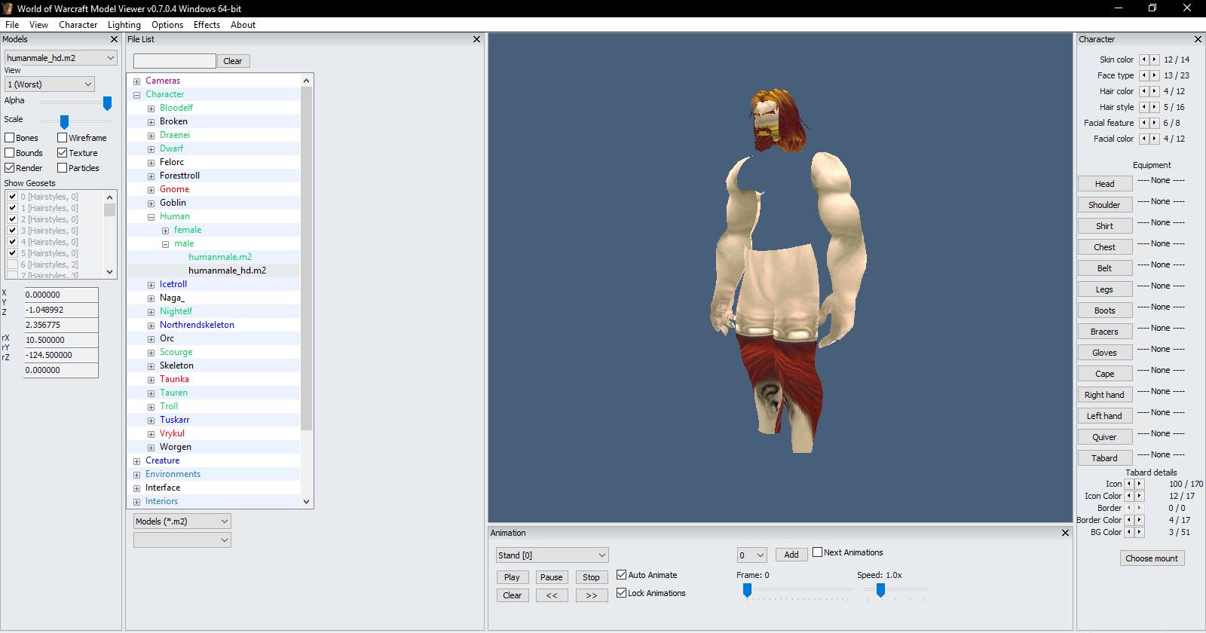Click the next Face type arrow
The width and height of the screenshot is (1206, 633).
[x=1154, y=75]
